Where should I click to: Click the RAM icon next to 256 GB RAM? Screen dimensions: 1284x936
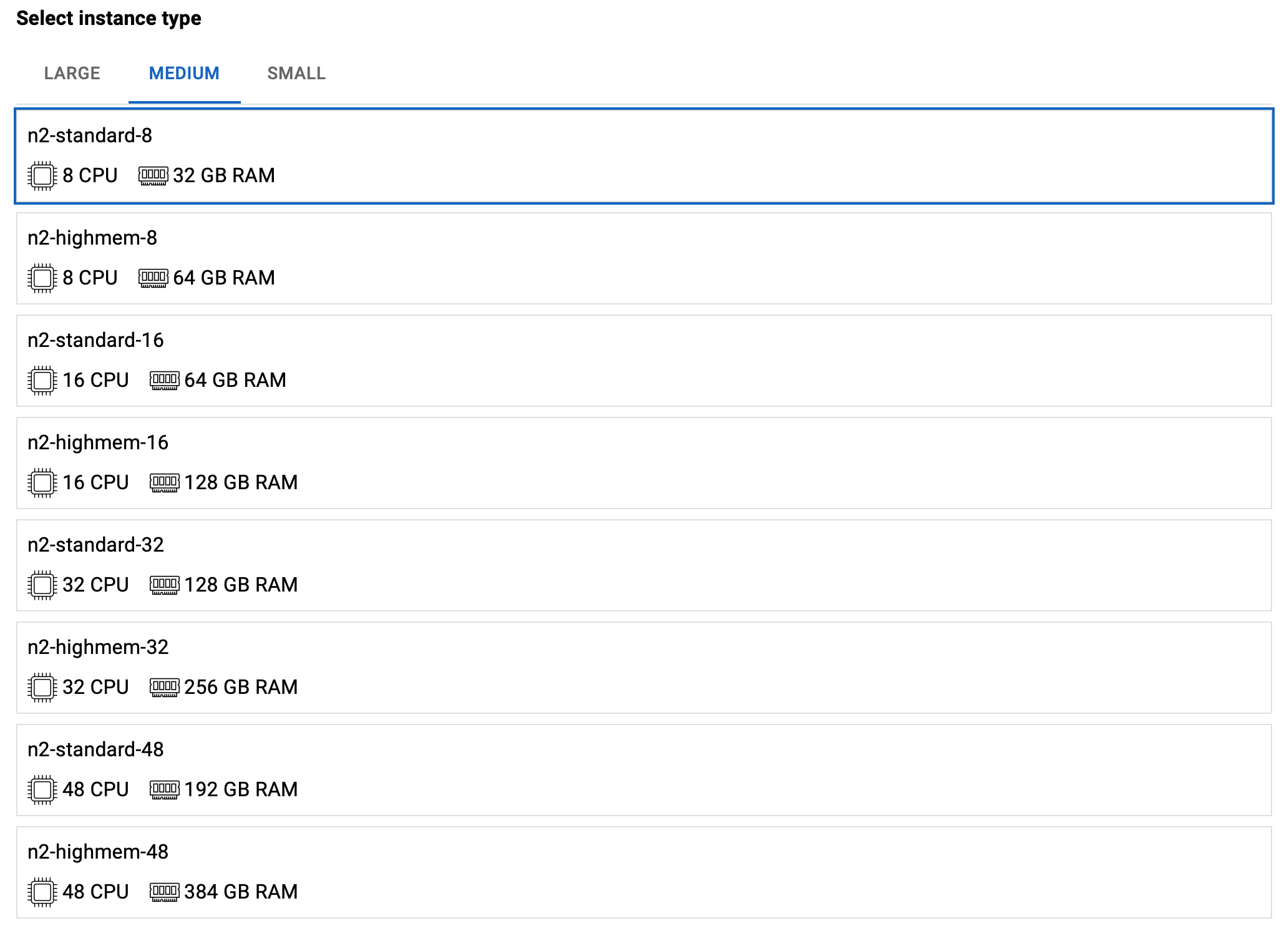(165, 688)
